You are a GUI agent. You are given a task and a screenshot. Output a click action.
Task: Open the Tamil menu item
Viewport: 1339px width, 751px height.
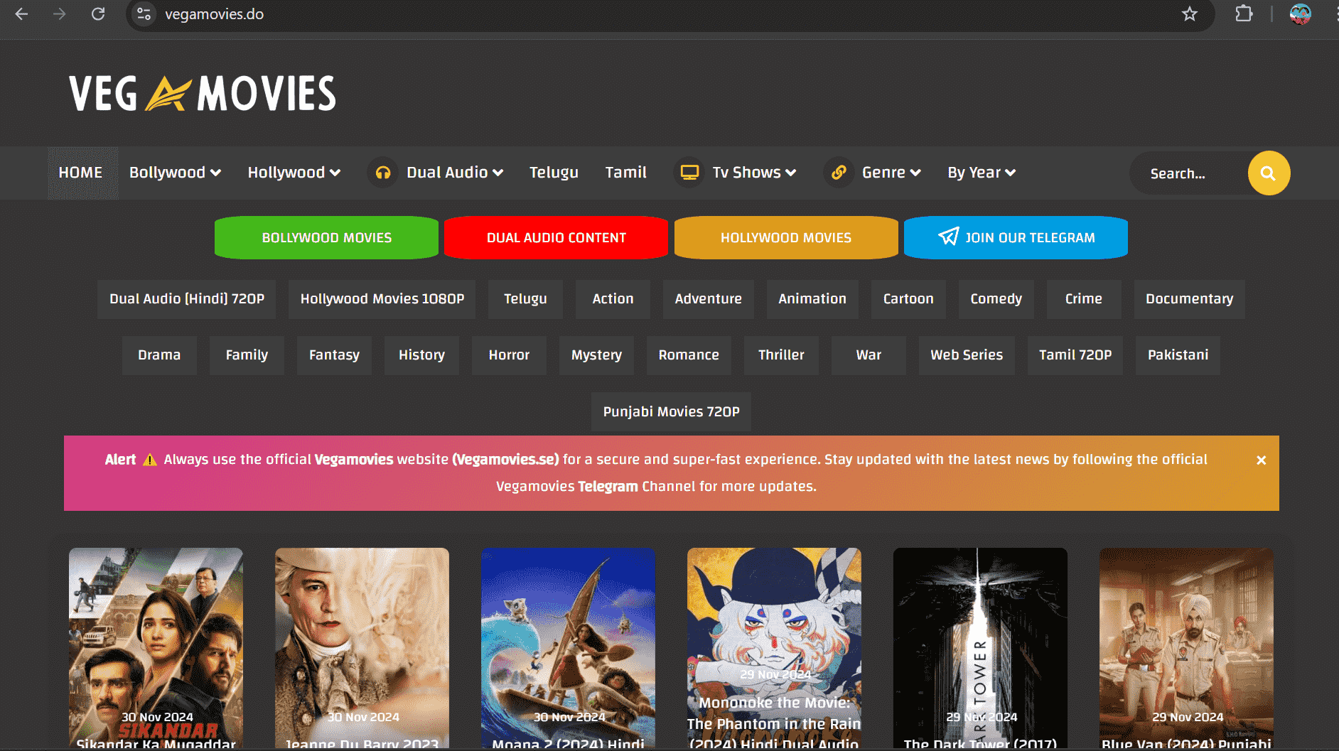[626, 173]
